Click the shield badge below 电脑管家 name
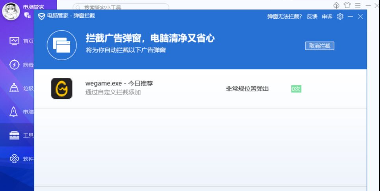The width and height of the screenshot is (380, 191). click(27, 15)
